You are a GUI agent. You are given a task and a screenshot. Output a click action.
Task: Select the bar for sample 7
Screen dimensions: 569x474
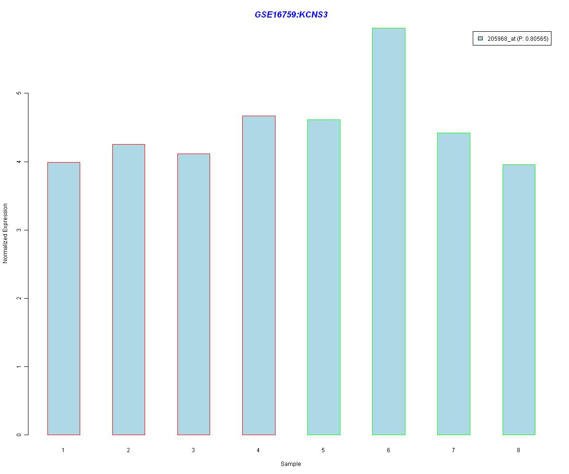point(454,284)
